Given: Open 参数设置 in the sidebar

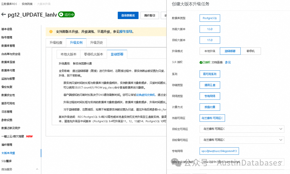Looking at the screenshot, I should (7, 120).
